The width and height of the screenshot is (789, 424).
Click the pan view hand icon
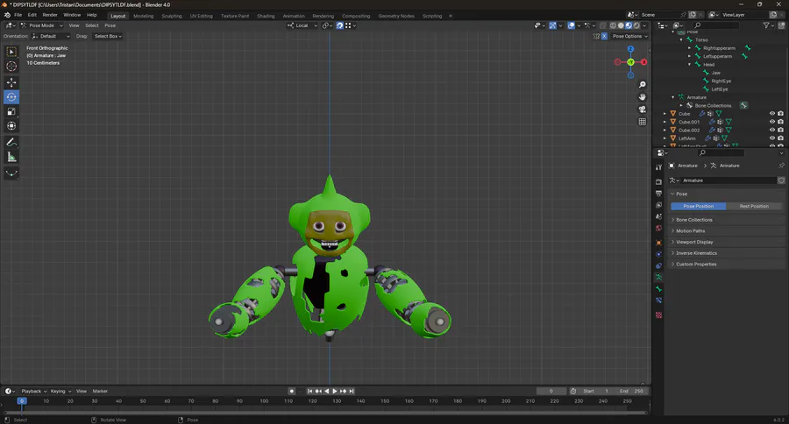coord(642,97)
